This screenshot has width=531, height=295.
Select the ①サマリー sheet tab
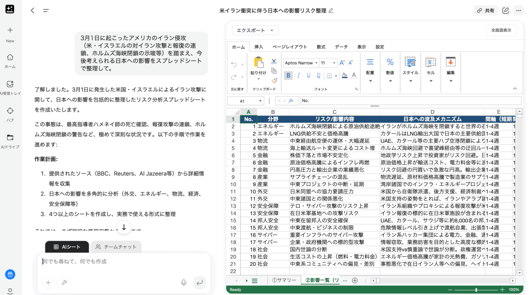pyautogui.click(x=284, y=280)
